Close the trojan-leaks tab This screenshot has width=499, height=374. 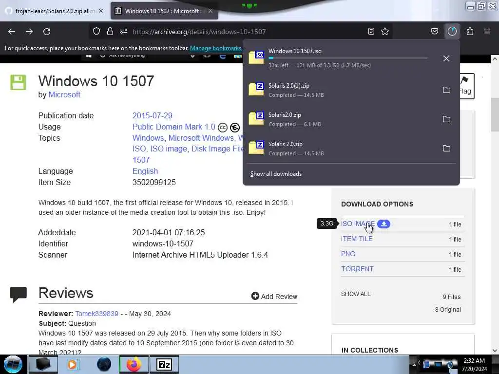(101, 11)
